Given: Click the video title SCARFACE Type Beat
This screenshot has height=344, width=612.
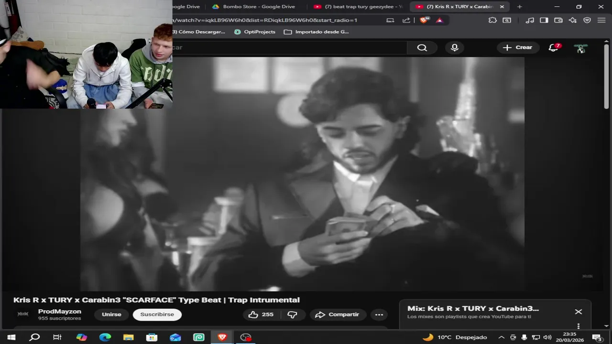Looking at the screenshot, I should pos(156,300).
